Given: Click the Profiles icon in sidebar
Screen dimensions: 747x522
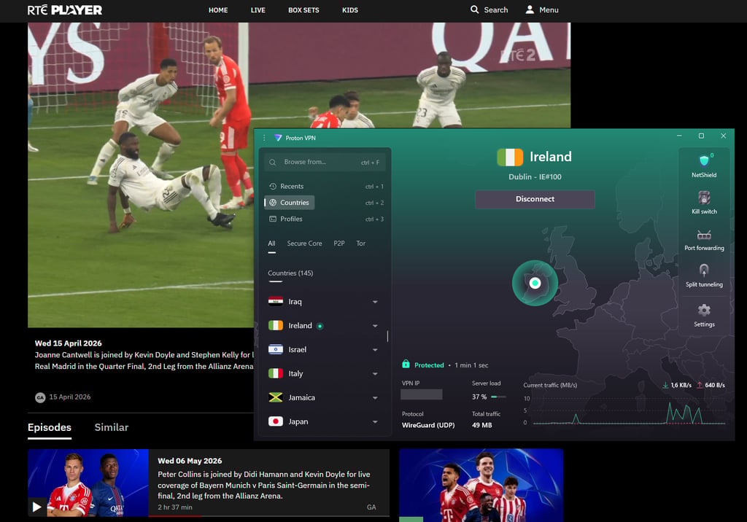Looking at the screenshot, I should tap(273, 219).
